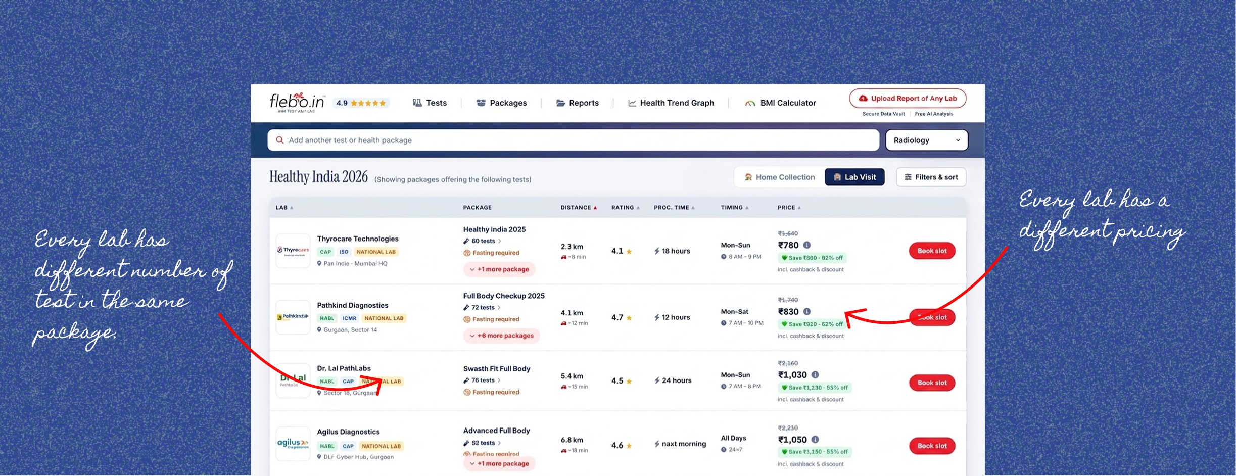Switch to Home Collection option
Screen dimensions: 1236x476
click(779, 177)
